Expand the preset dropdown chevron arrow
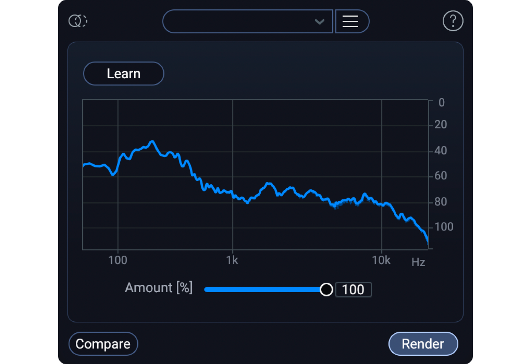The image size is (531, 364). pos(319,22)
